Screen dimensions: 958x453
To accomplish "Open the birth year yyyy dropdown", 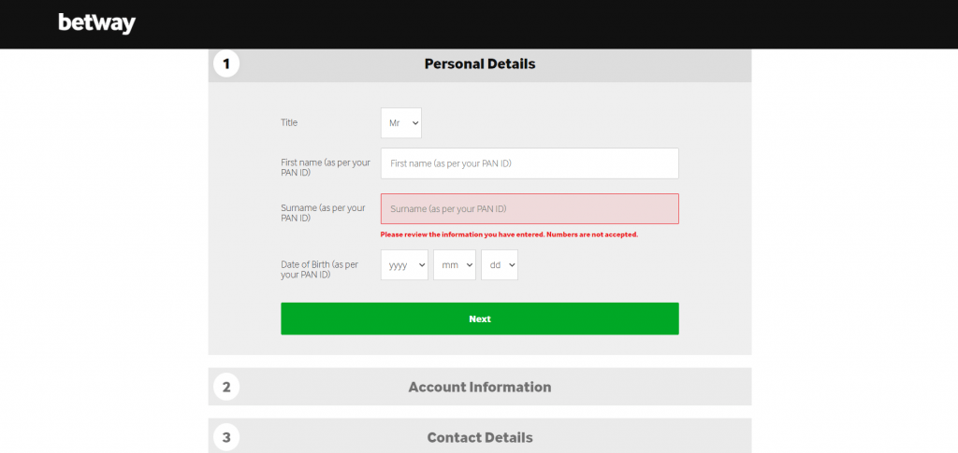I will click(x=404, y=265).
